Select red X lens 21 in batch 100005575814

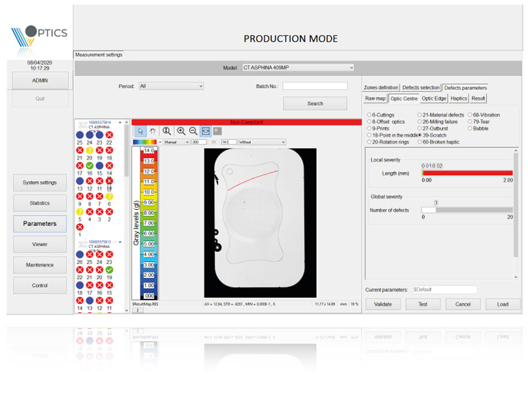click(x=80, y=150)
